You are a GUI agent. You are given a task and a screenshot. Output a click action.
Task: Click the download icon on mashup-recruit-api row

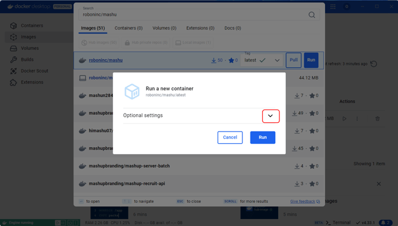tap(297, 184)
